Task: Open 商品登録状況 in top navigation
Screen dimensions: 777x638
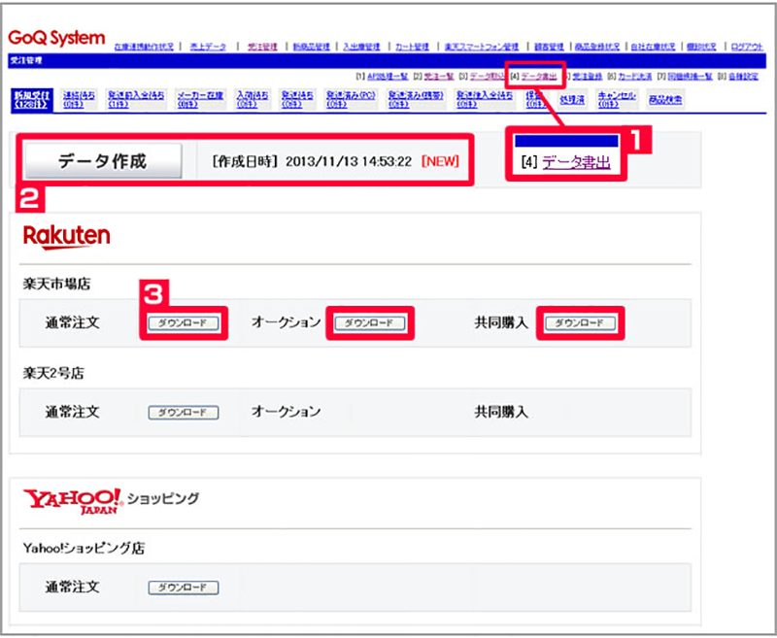Action: [597, 47]
